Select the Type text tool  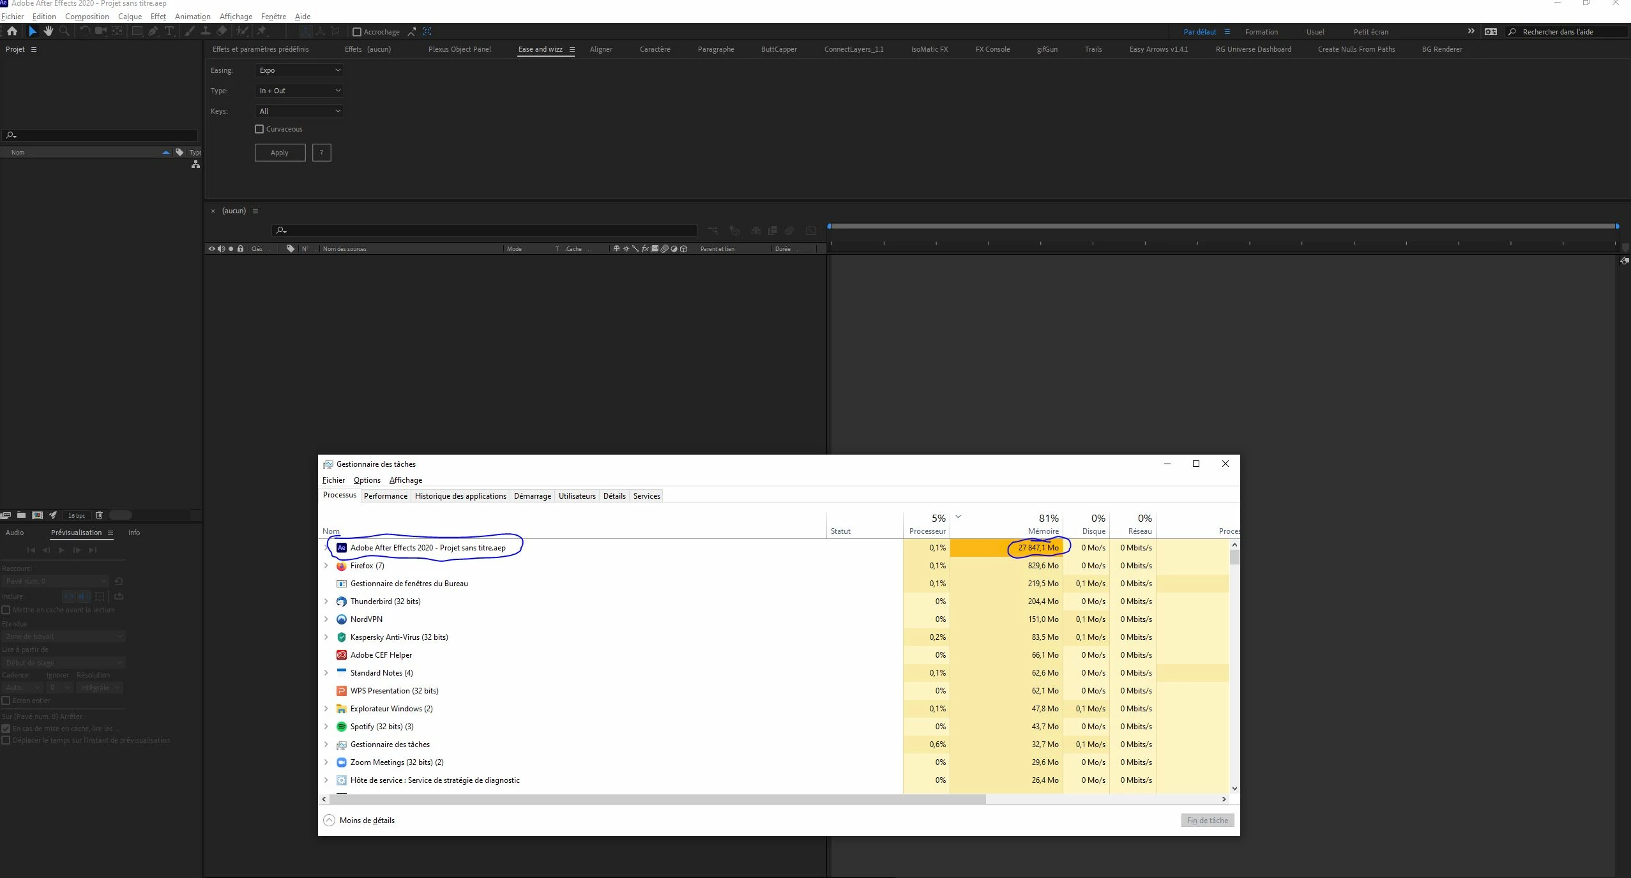click(x=169, y=31)
